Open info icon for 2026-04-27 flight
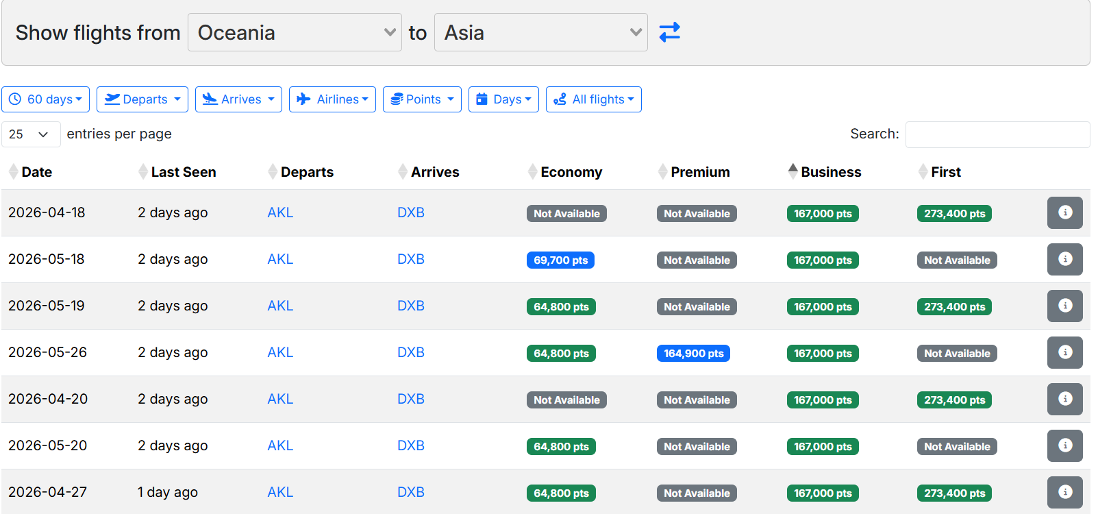Viewport: 1098px width, 514px height. click(x=1064, y=492)
